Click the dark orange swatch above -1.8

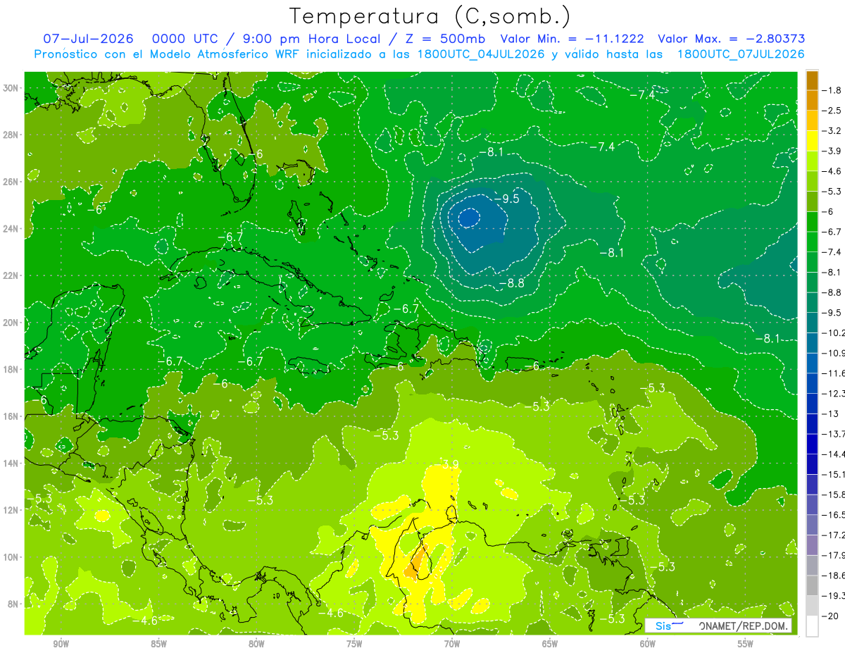point(812,80)
